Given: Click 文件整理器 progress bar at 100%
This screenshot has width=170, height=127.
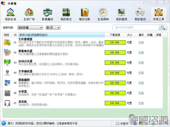Looking at the screenshot, I should coord(115,43).
